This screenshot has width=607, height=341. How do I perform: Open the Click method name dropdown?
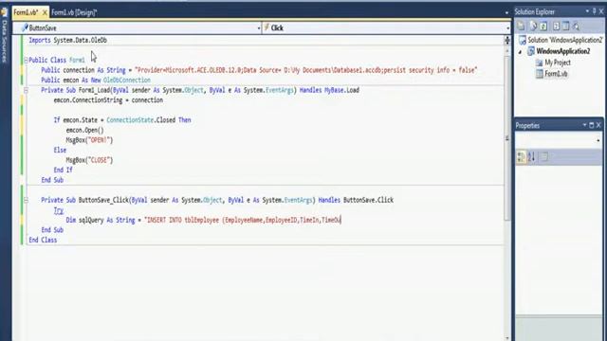click(x=507, y=27)
